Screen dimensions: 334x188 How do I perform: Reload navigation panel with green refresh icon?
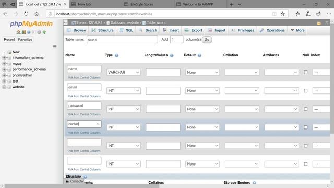[x=44, y=32]
